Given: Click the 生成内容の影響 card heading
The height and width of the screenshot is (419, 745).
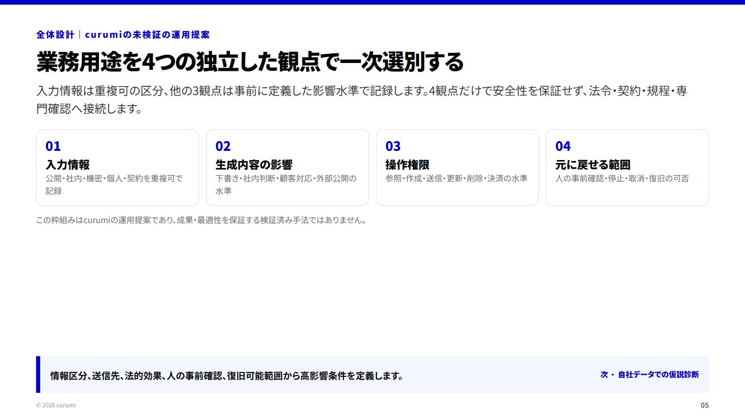Looking at the screenshot, I should tap(254, 165).
